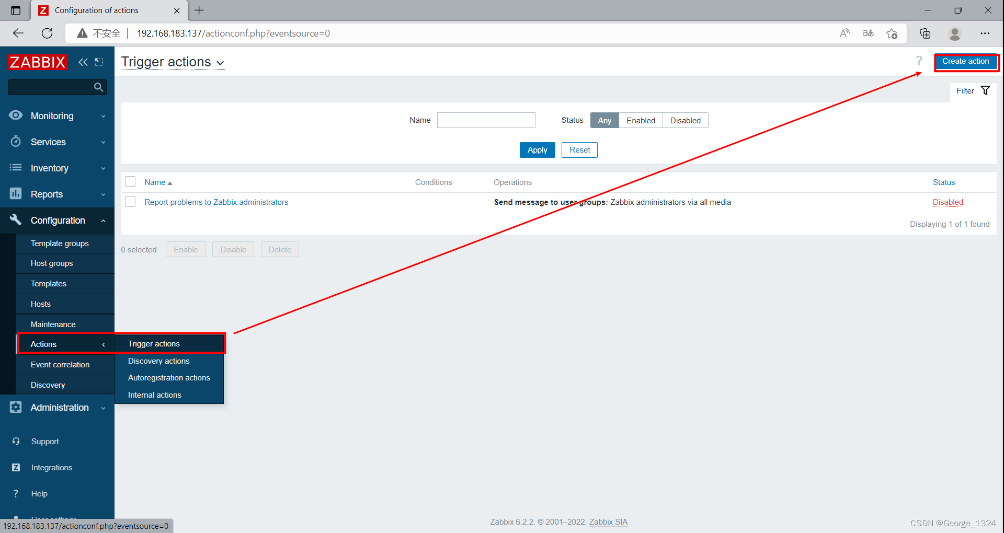Screen dimensions: 1004x533
Task: Open Discovery menu item under Configuration
Action: tap(65, 385)
